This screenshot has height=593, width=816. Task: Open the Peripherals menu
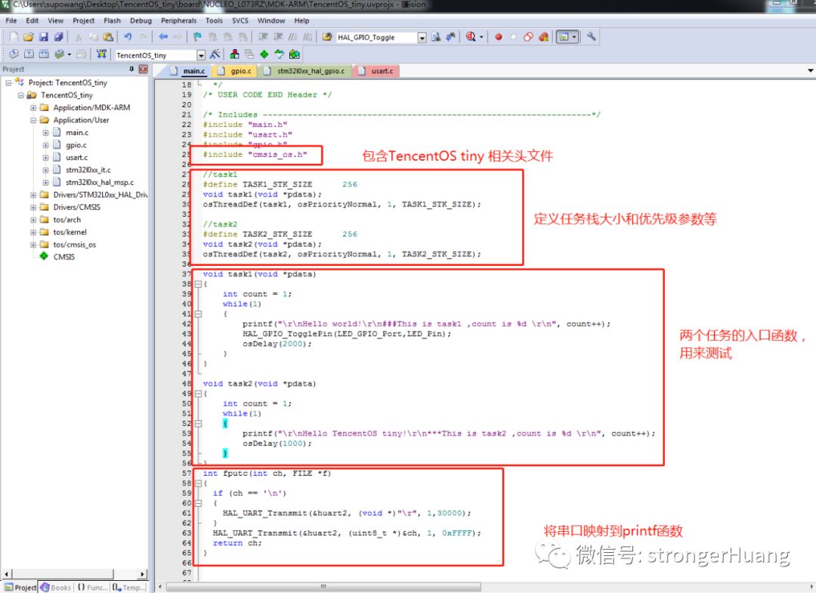pyautogui.click(x=178, y=21)
